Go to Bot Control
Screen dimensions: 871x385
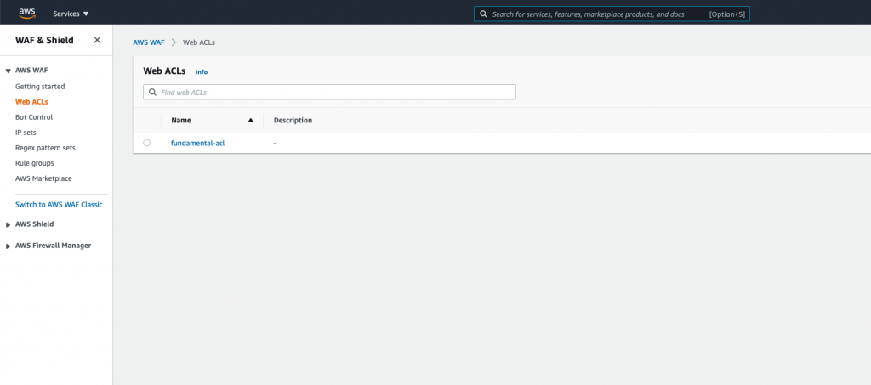34,117
